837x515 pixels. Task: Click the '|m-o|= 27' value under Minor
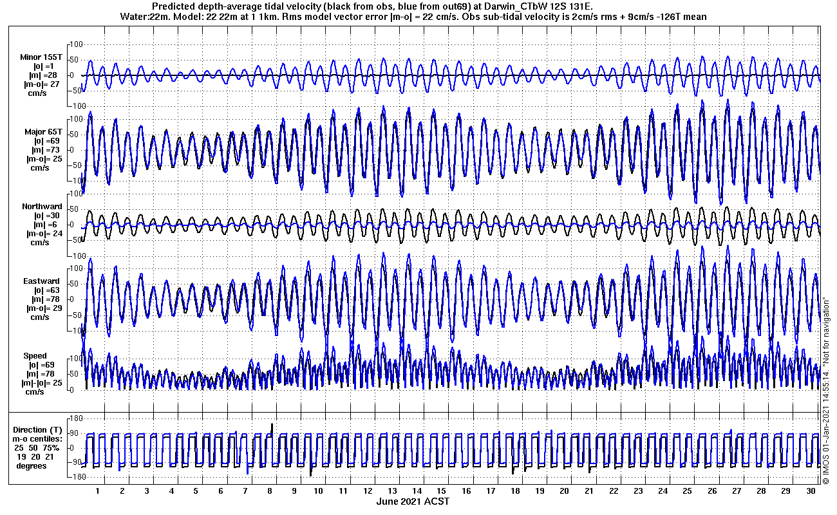pos(43,84)
